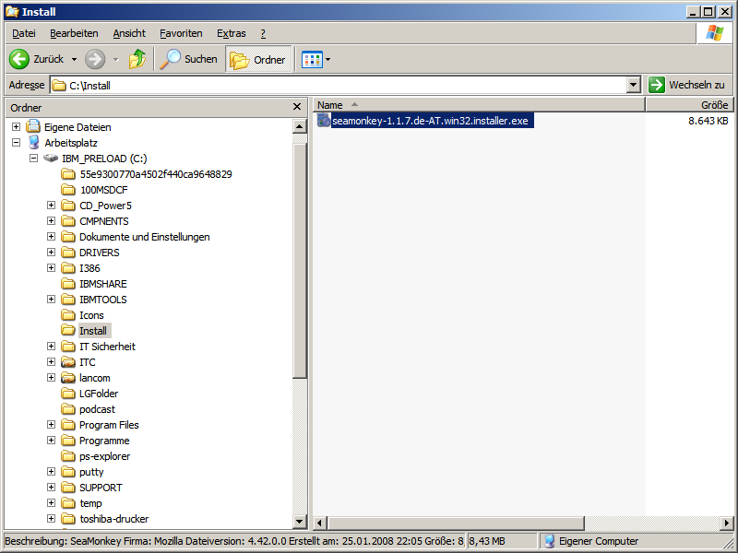Select the IBM_PRELOAD (C:) drive icon
This screenshot has height=553, width=738.
pos(51,158)
